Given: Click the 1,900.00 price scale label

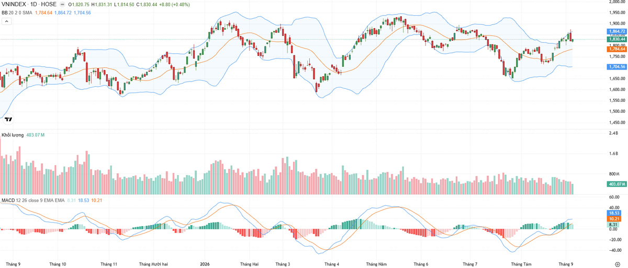Looking at the screenshot, I should (618, 24).
